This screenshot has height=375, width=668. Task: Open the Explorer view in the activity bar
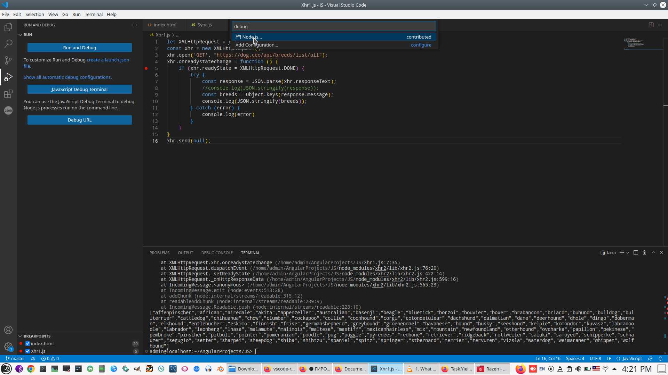(8, 27)
